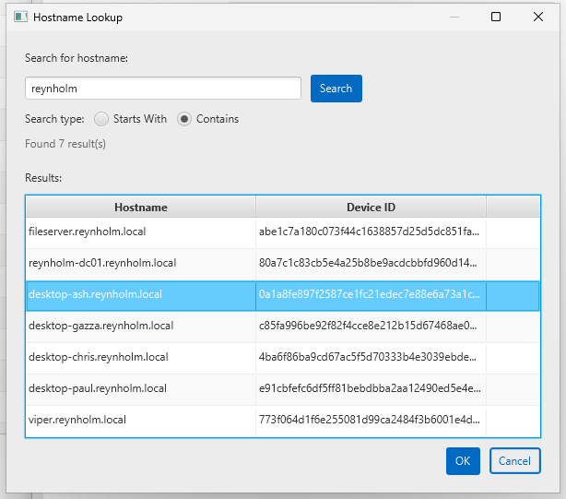Sort by the Device ID column header
The image size is (566, 499).
[x=371, y=208]
